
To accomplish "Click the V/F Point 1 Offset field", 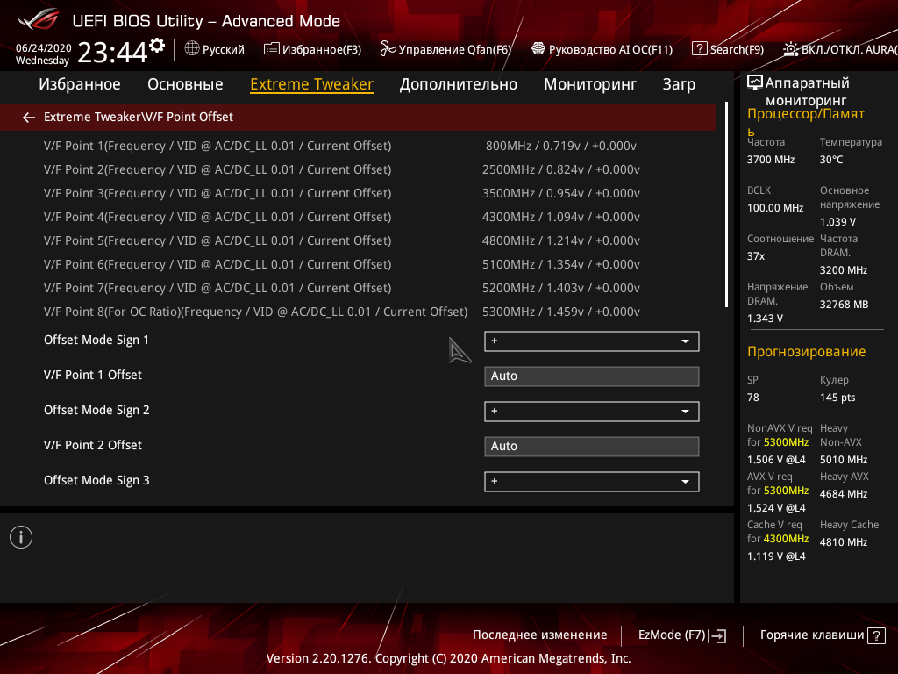I will pyautogui.click(x=592, y=376).
